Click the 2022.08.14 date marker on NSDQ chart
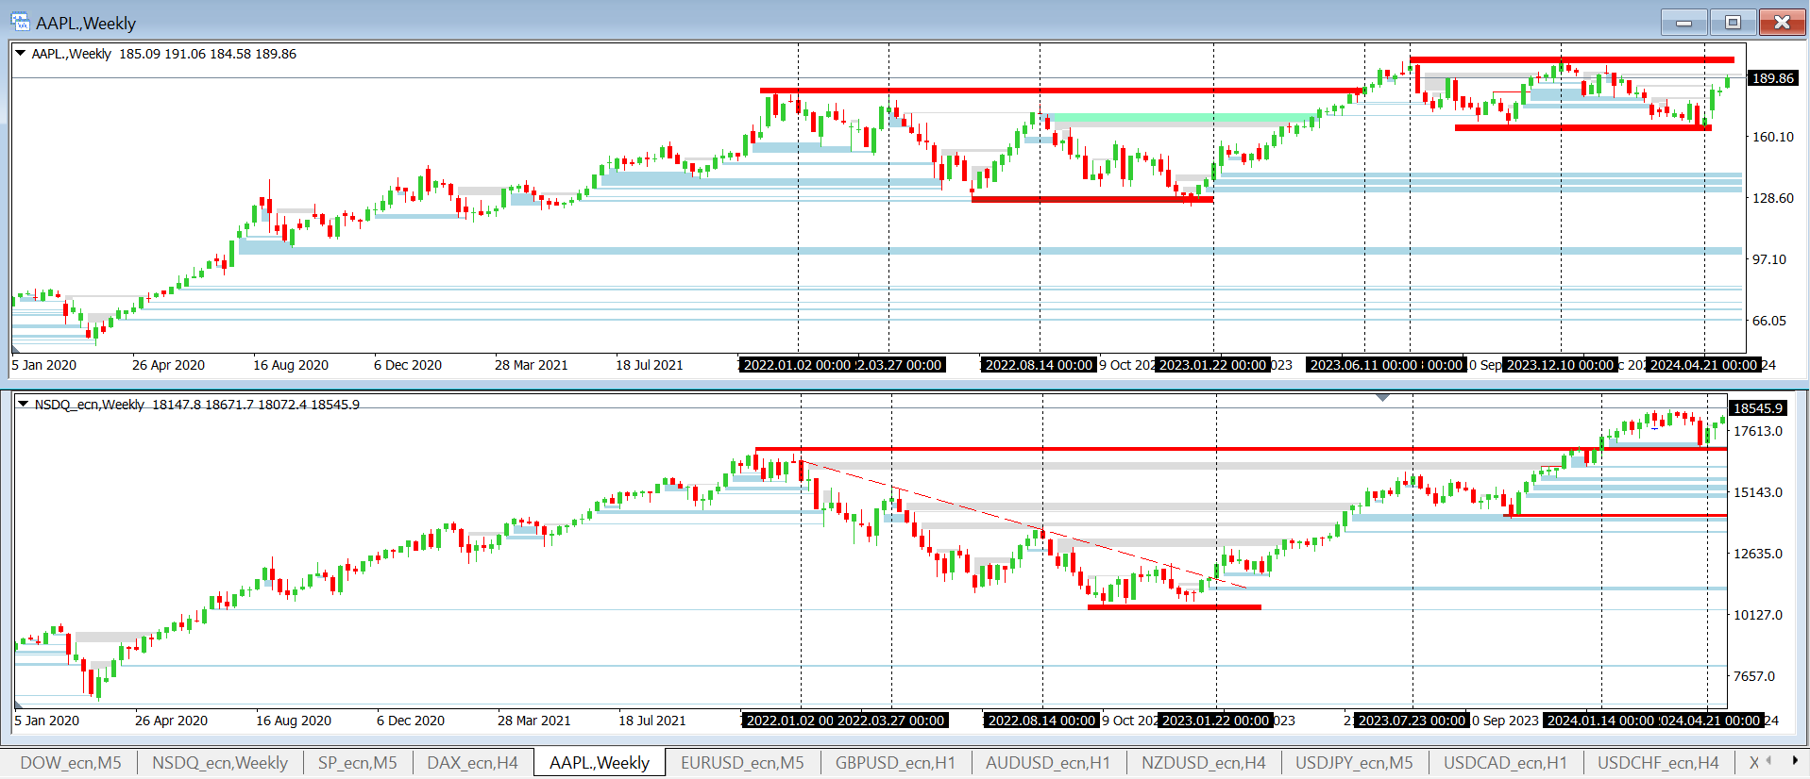1810x779 pixels. click(x=1041, y=721)
